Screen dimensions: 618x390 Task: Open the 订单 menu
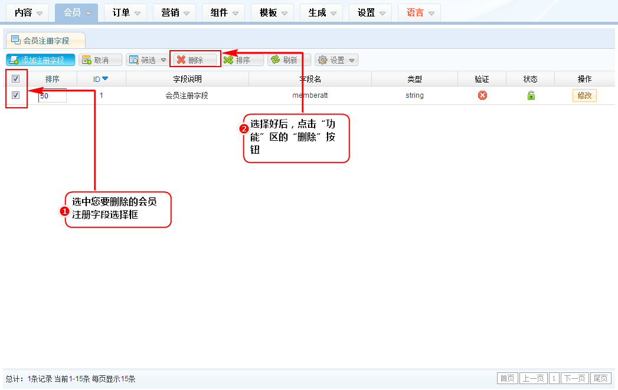pyautogui.click(x=125, y=12)
